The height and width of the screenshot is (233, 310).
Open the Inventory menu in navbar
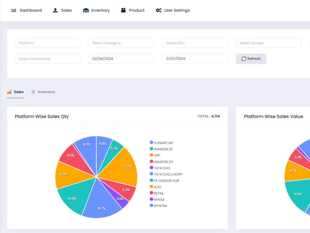pyautogui.click(x=96, y=10)
